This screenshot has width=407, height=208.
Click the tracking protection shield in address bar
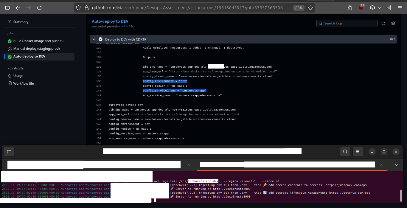tap(78, 8)
